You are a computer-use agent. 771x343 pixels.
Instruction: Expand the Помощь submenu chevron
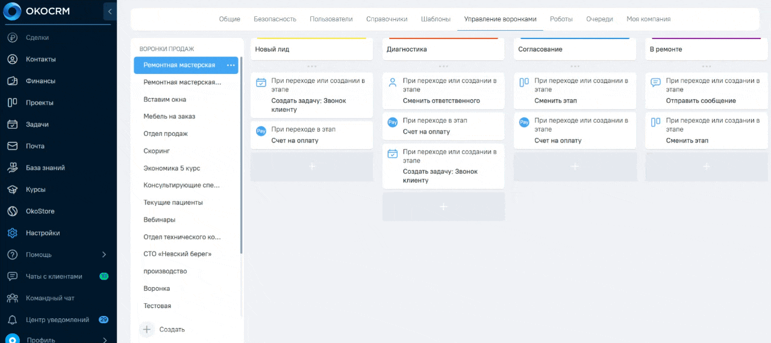coord(104,255)
